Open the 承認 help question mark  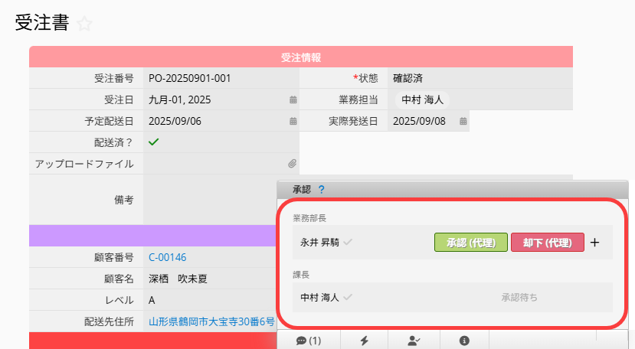[x=322, y=189]
